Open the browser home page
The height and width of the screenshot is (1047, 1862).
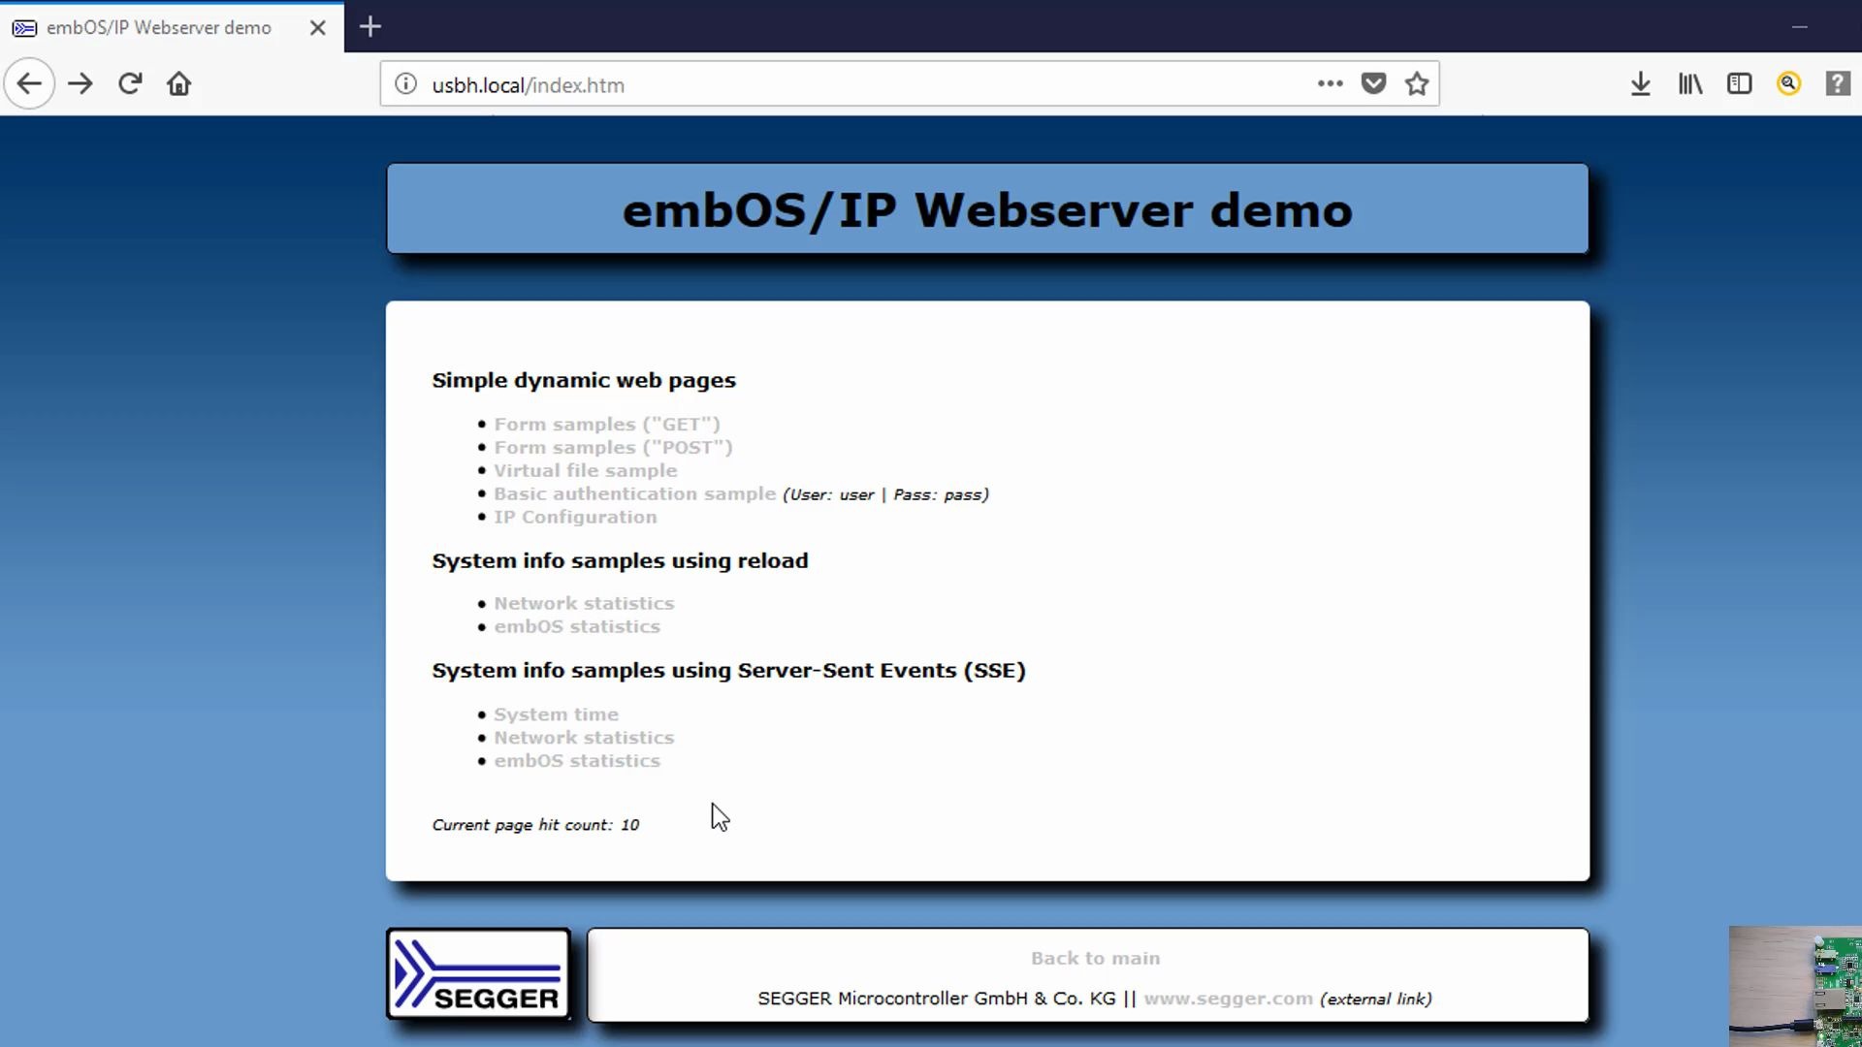click(179, 84)
